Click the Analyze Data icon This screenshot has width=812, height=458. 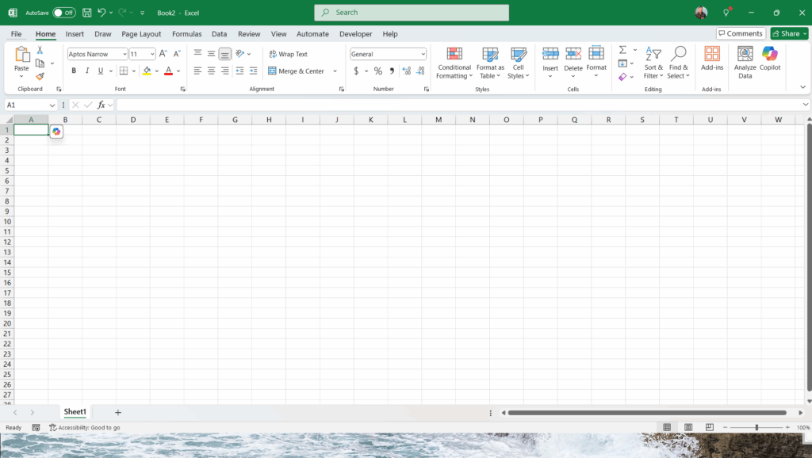[745, 62]
